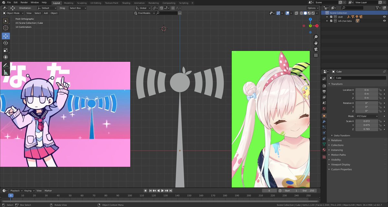
Task: Switch to Solid viewport shading
Action: 306,13
